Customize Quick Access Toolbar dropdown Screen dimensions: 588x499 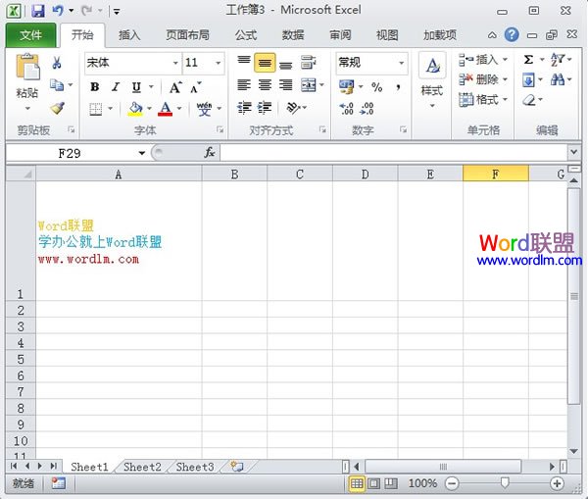tap(117, 12)
